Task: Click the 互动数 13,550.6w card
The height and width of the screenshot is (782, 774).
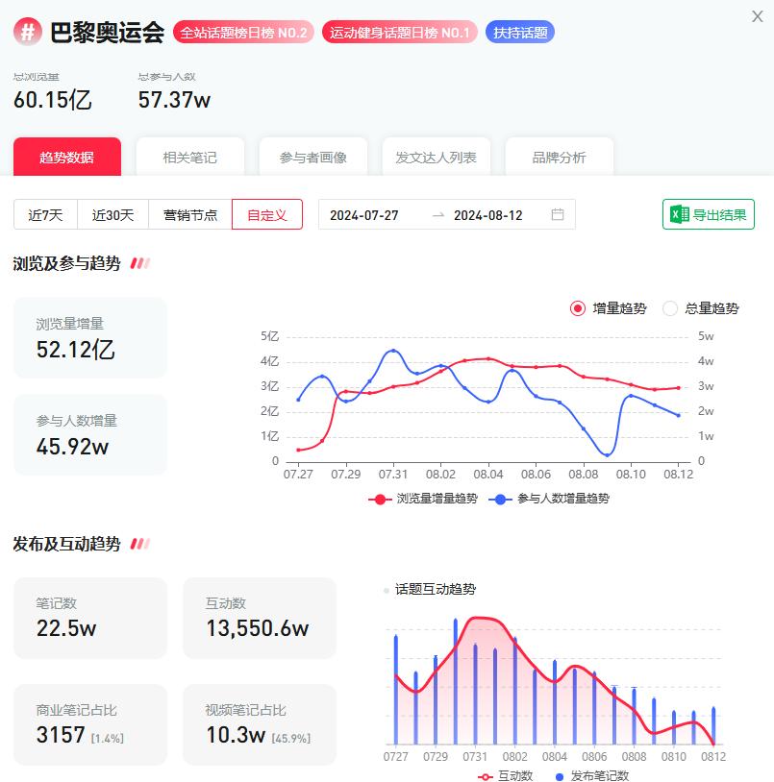Action: [260, 619]
